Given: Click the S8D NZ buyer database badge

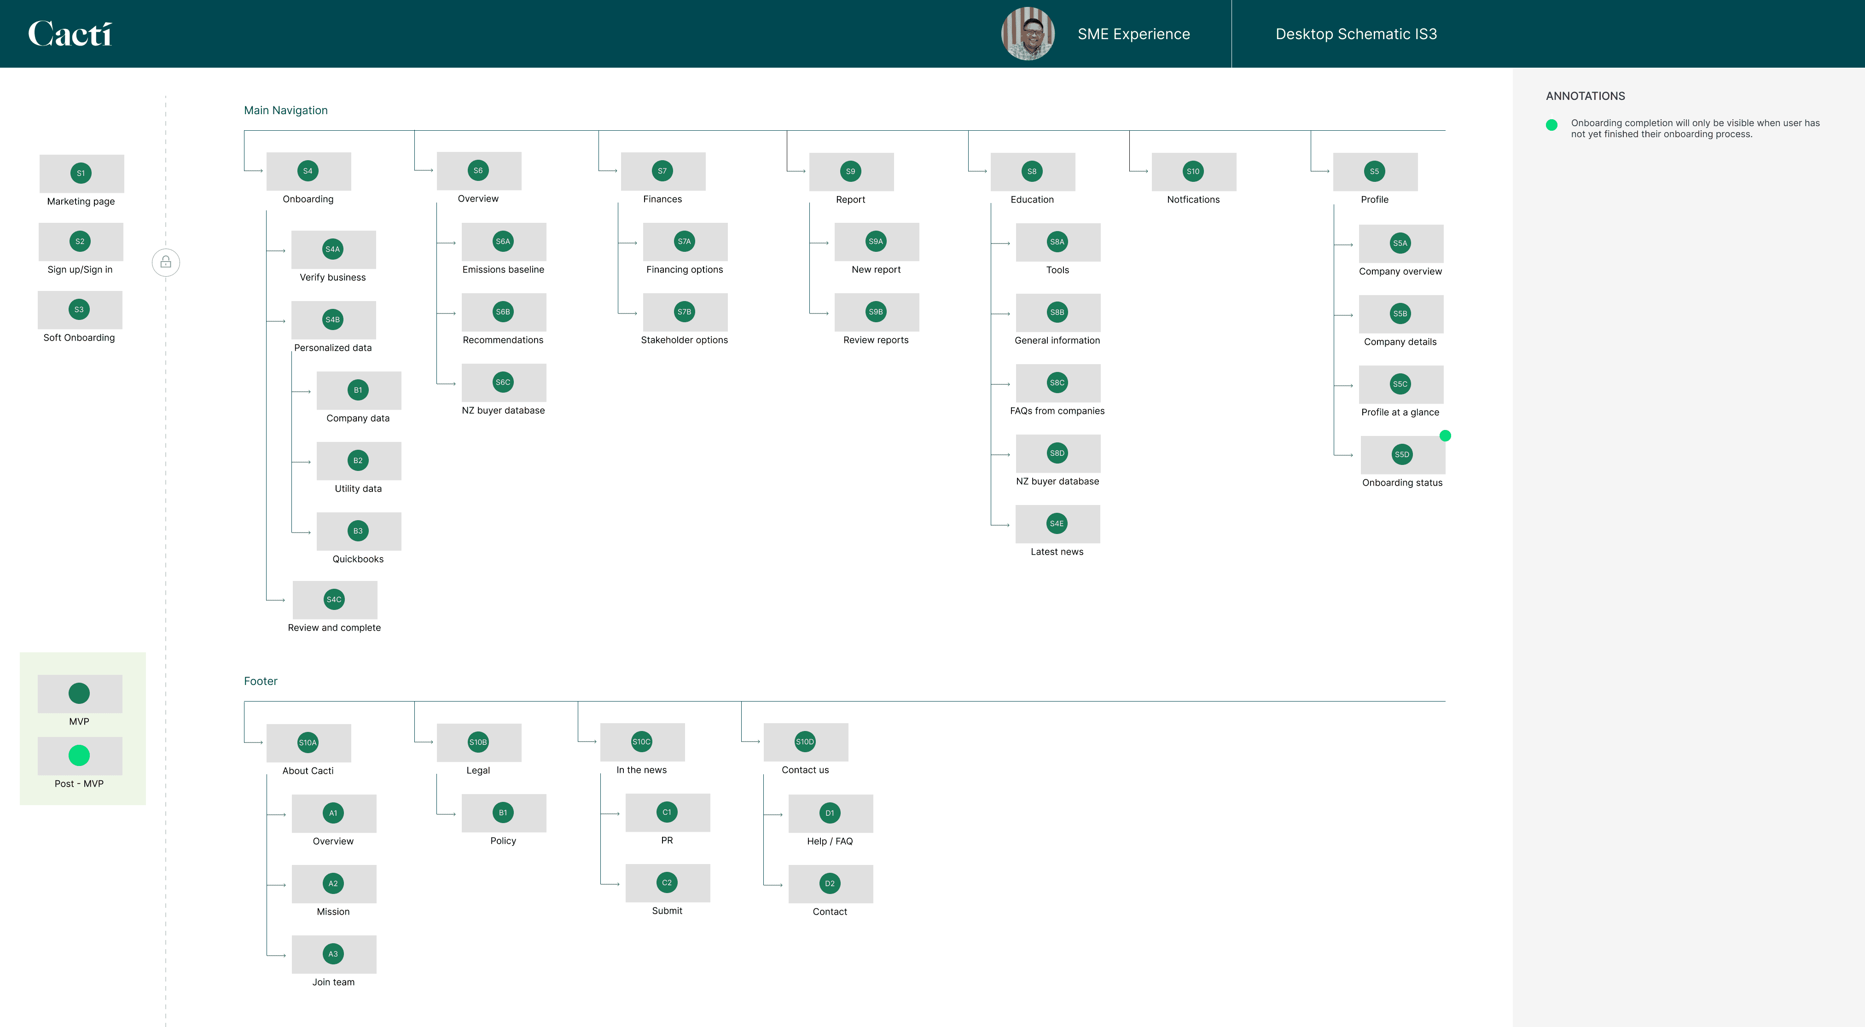Looking at the screenshot, I should coord(1058,453).
